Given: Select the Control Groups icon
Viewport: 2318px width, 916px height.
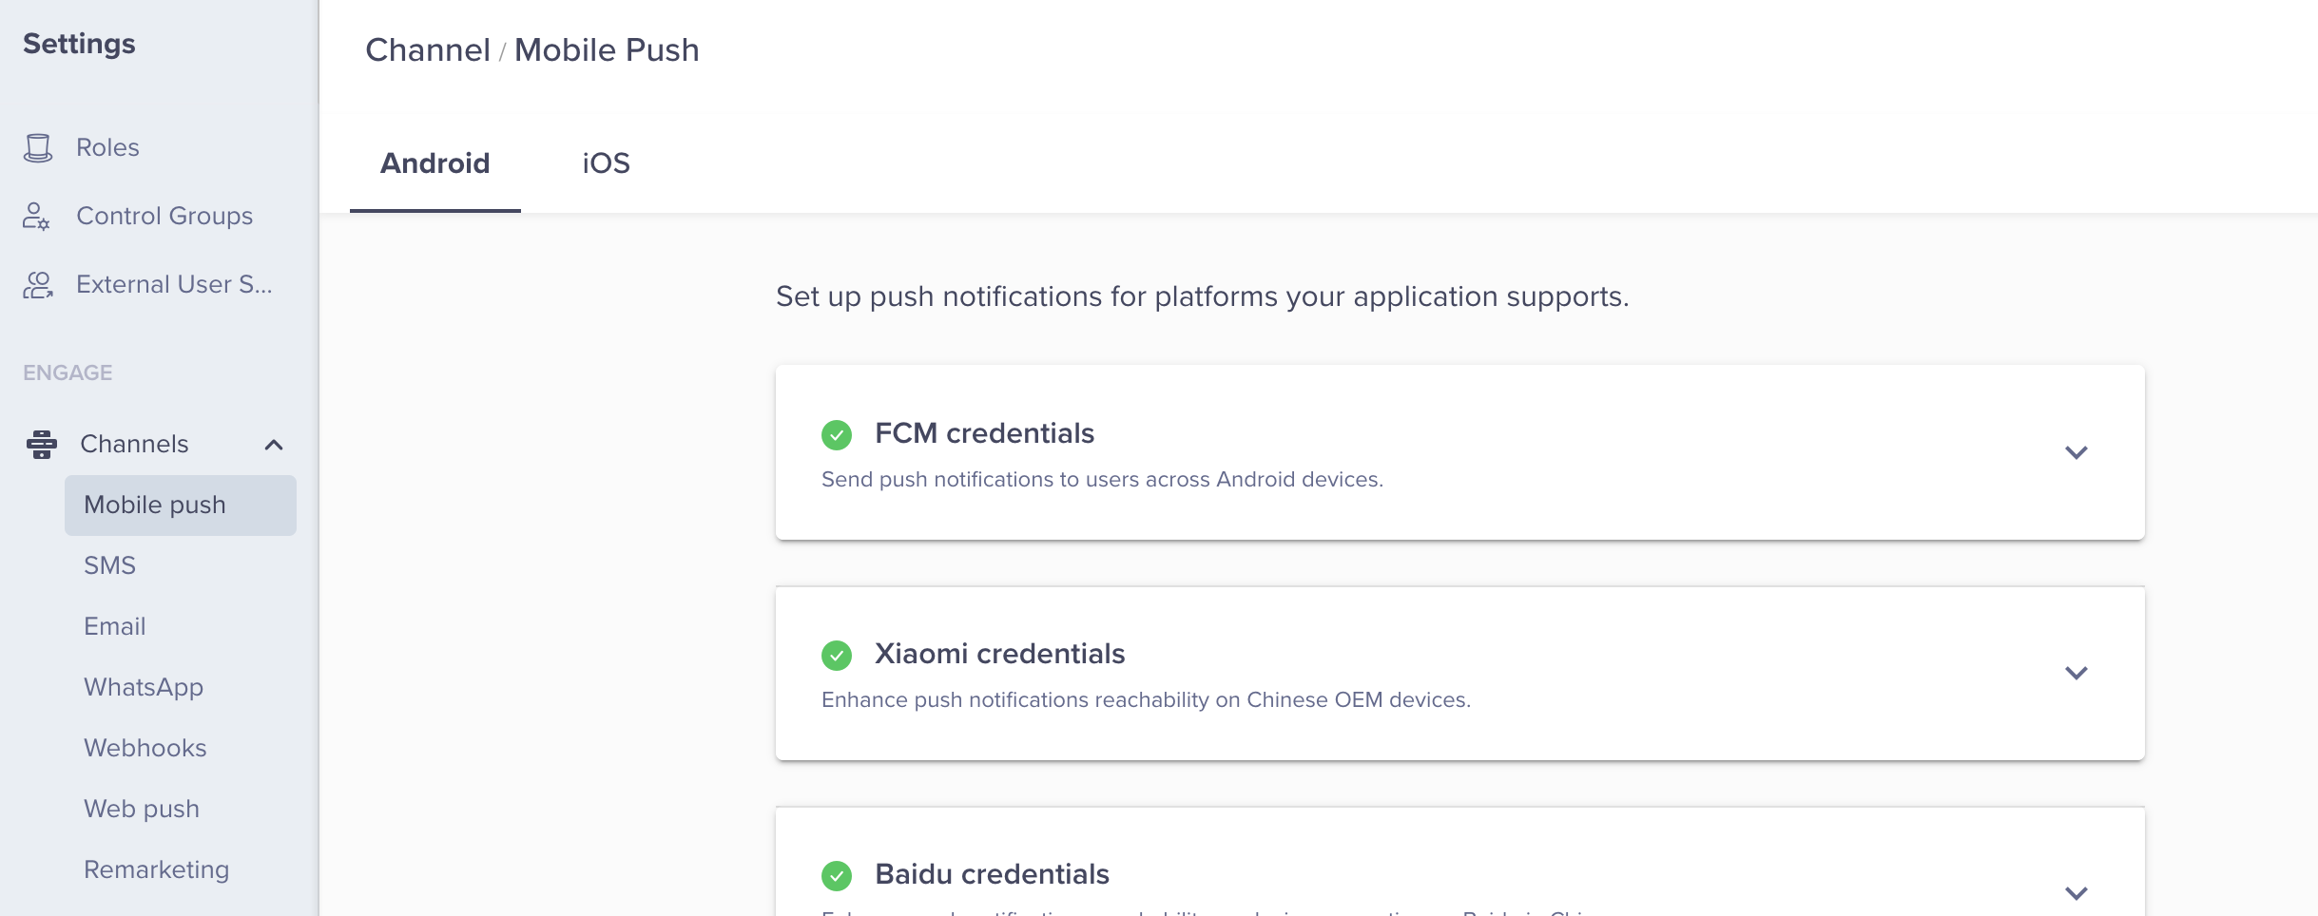Looking at the screenshot, I should click(36, 216).
